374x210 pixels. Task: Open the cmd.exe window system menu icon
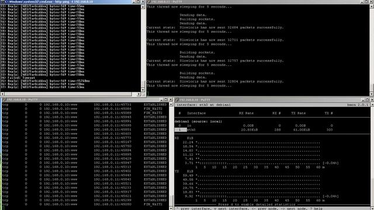point(2,2)
